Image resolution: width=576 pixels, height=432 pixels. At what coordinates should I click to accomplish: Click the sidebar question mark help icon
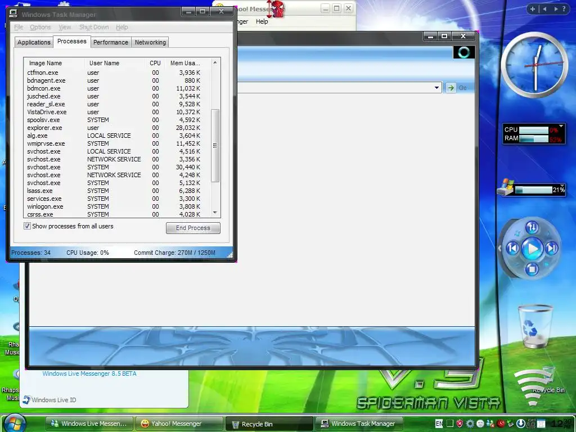tap(565, 9)
